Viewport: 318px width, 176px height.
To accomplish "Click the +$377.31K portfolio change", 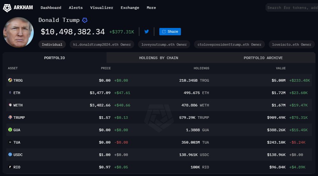I will click(x=122, y=32).
